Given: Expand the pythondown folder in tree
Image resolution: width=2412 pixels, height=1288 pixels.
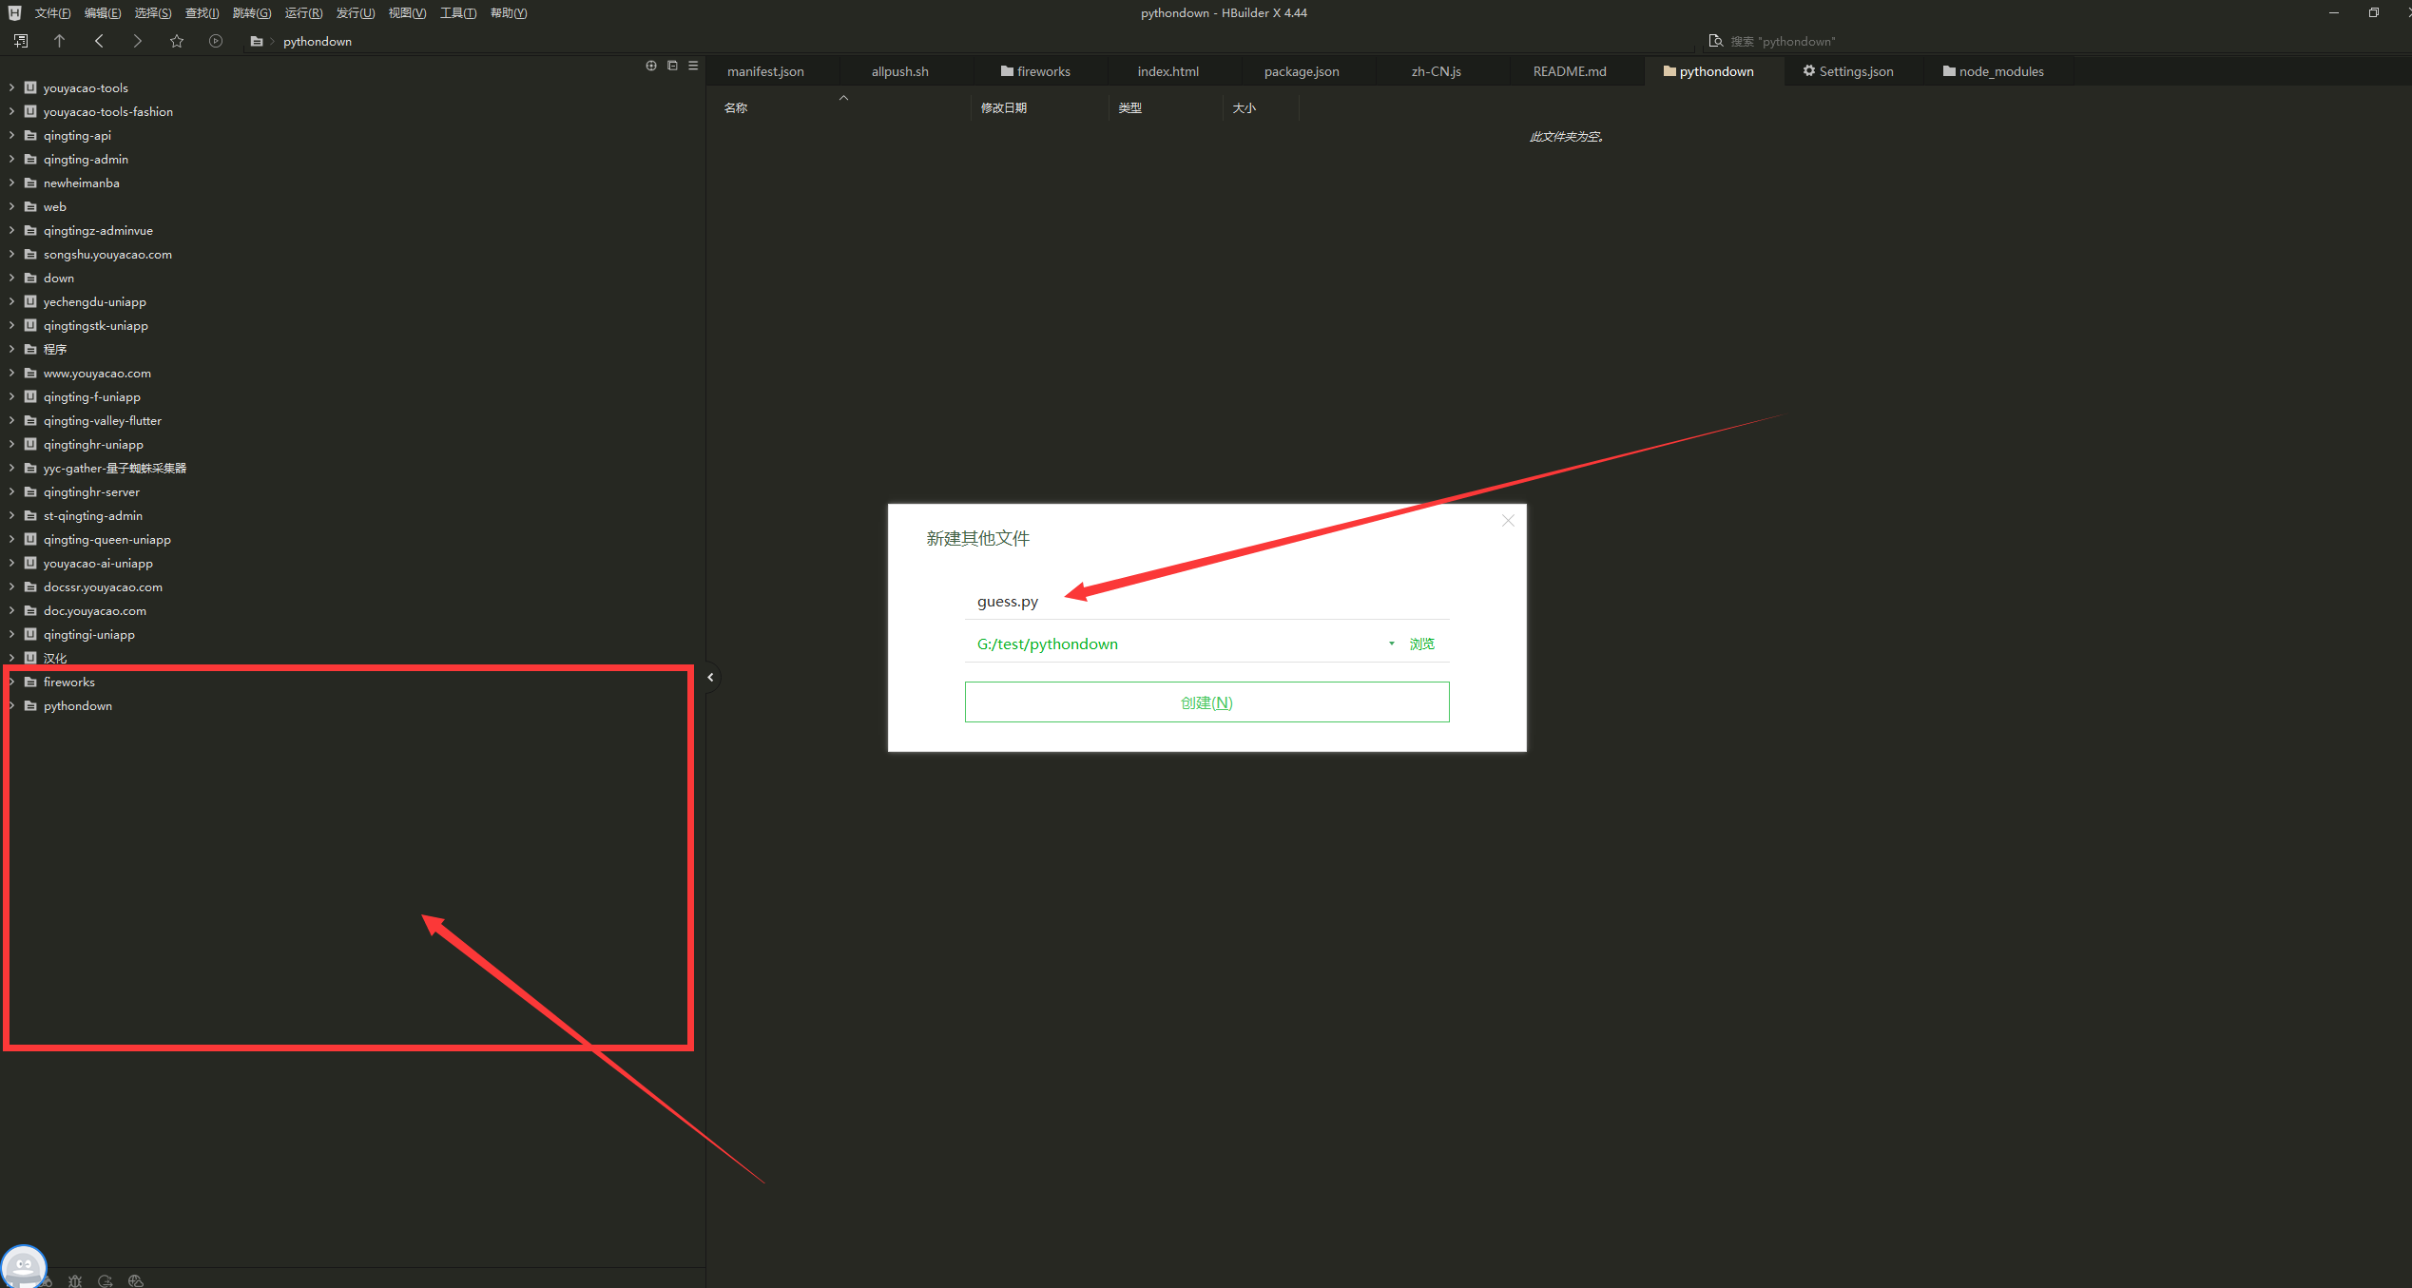Looking at the screenshot, I should [x=11, y=705].
